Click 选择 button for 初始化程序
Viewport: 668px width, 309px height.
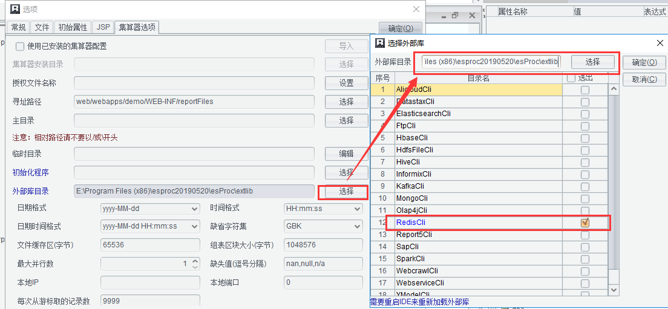coord(346,172)
